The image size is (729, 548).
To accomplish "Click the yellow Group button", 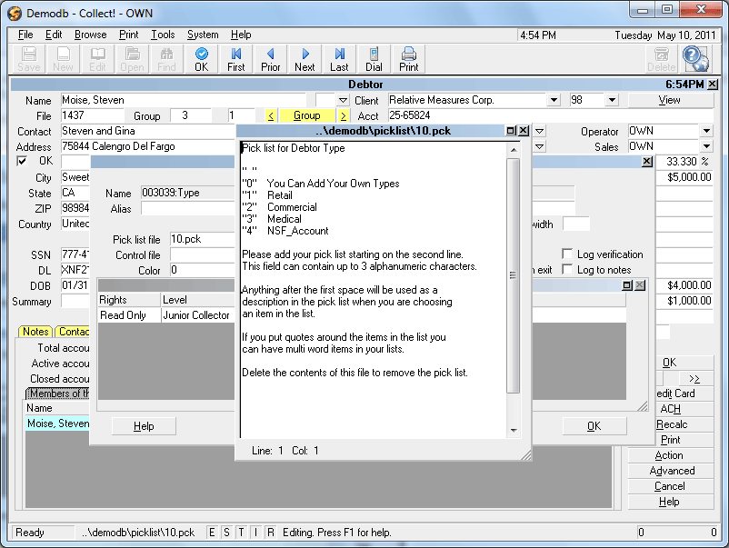I will [307, 115].
